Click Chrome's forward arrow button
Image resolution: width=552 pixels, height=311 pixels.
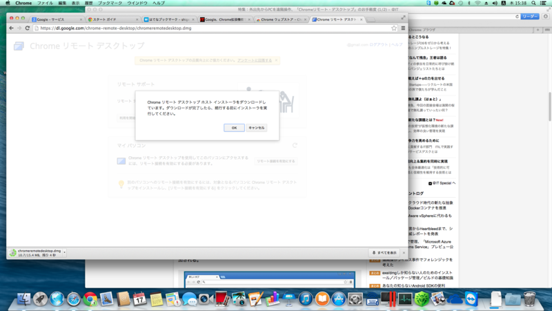pyautogui.click(x=19, y=28)
